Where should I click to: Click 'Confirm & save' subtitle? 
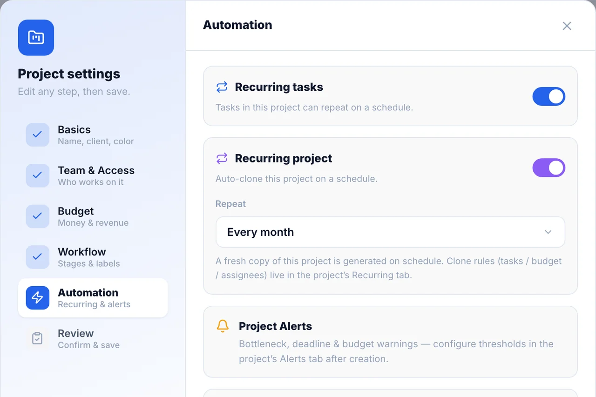[x=89, y=345]
